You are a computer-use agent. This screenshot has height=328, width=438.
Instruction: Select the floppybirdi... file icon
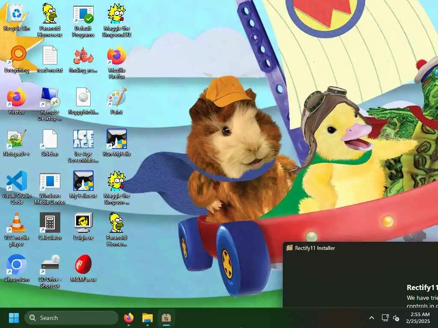point(83,101)
